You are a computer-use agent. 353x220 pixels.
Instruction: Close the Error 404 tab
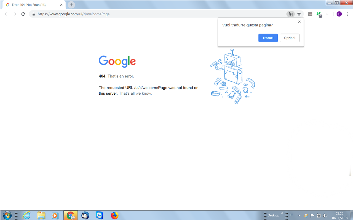click(61, 5)
